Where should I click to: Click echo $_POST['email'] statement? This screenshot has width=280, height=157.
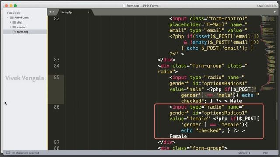coord(217,48)
